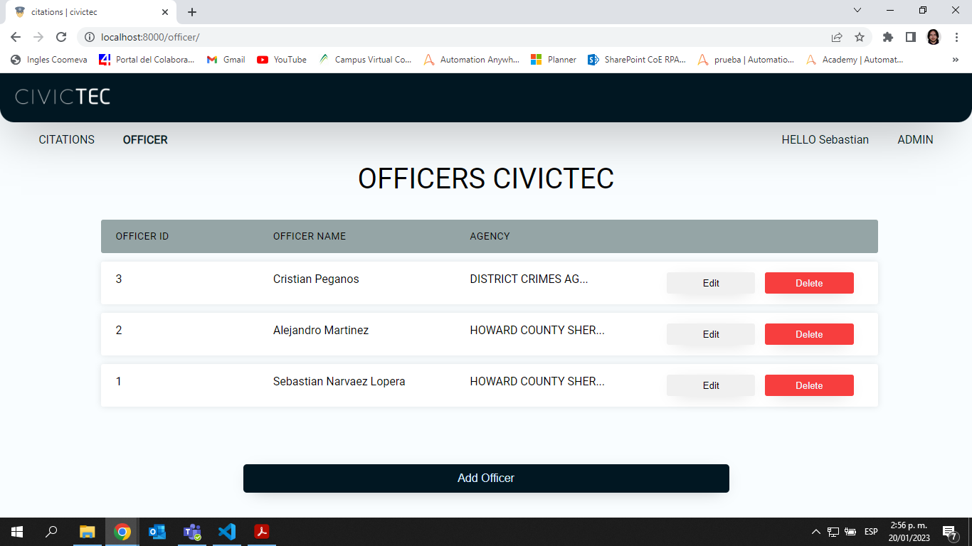Open Outlook from the taskbar
Image resolution: width=972 pixels, height=546 pixels.
[157, 532]
